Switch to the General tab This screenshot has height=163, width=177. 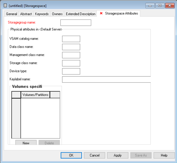12,14
